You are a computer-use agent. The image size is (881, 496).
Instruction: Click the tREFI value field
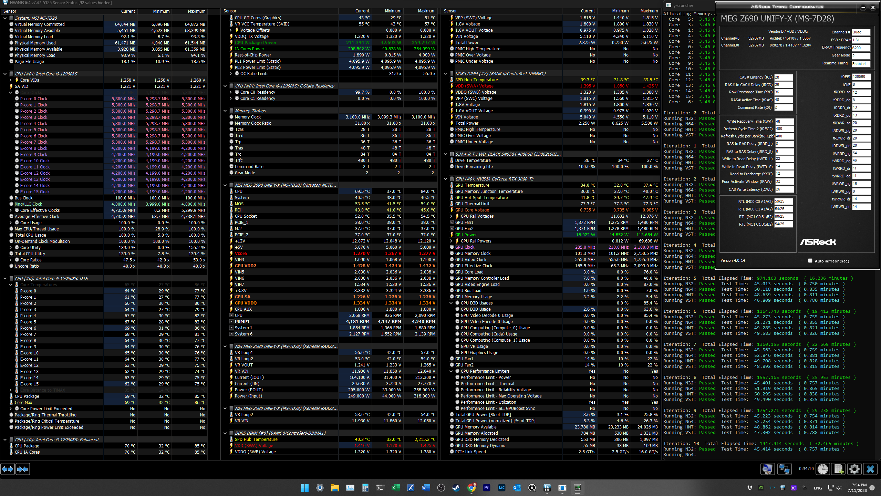coord(862,77)
